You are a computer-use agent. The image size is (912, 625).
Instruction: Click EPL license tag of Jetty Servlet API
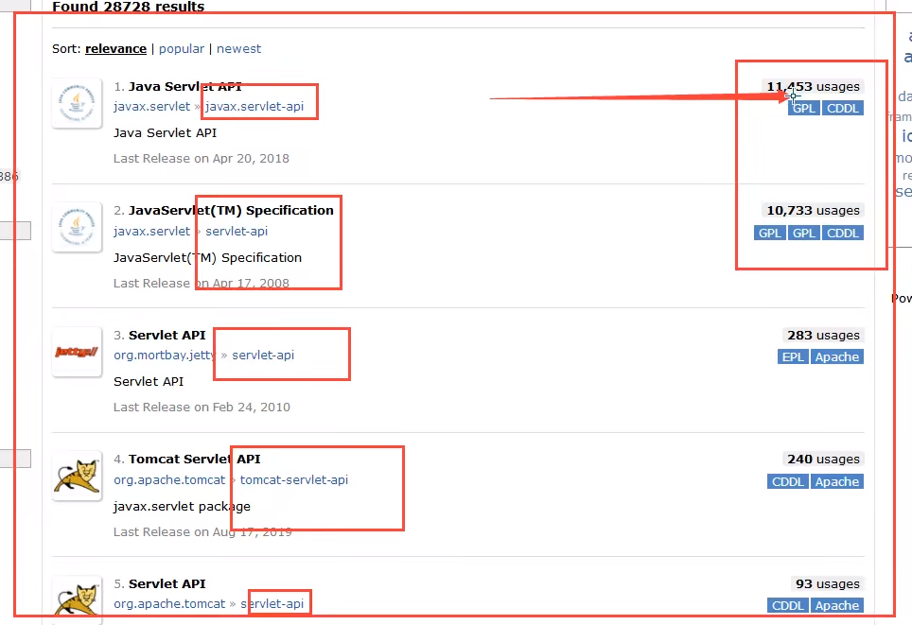coord(793,357)
